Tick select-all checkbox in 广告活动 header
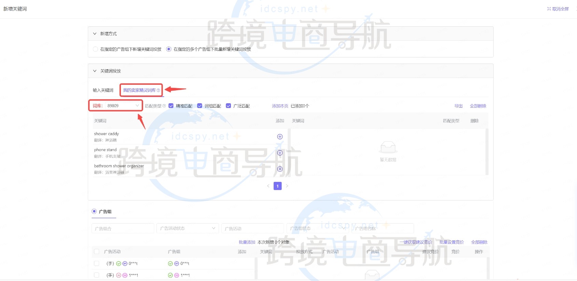This screenshot has height=281, width=577. [x=96, y=252]
